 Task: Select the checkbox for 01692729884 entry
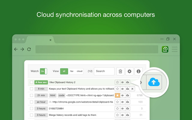point(31,108)
